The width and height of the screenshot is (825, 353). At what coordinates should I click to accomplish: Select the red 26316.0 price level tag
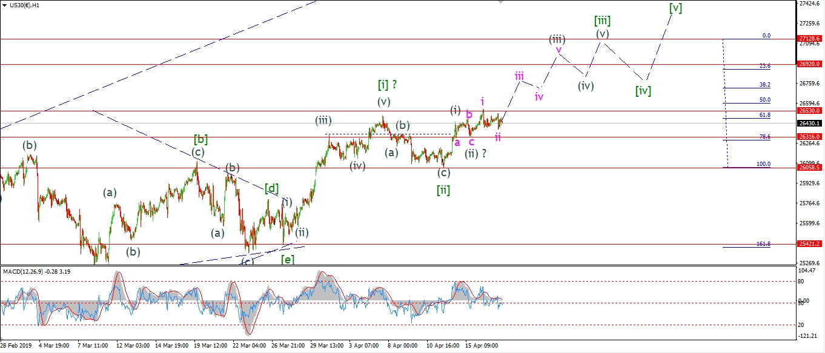(x=809, y=137)
